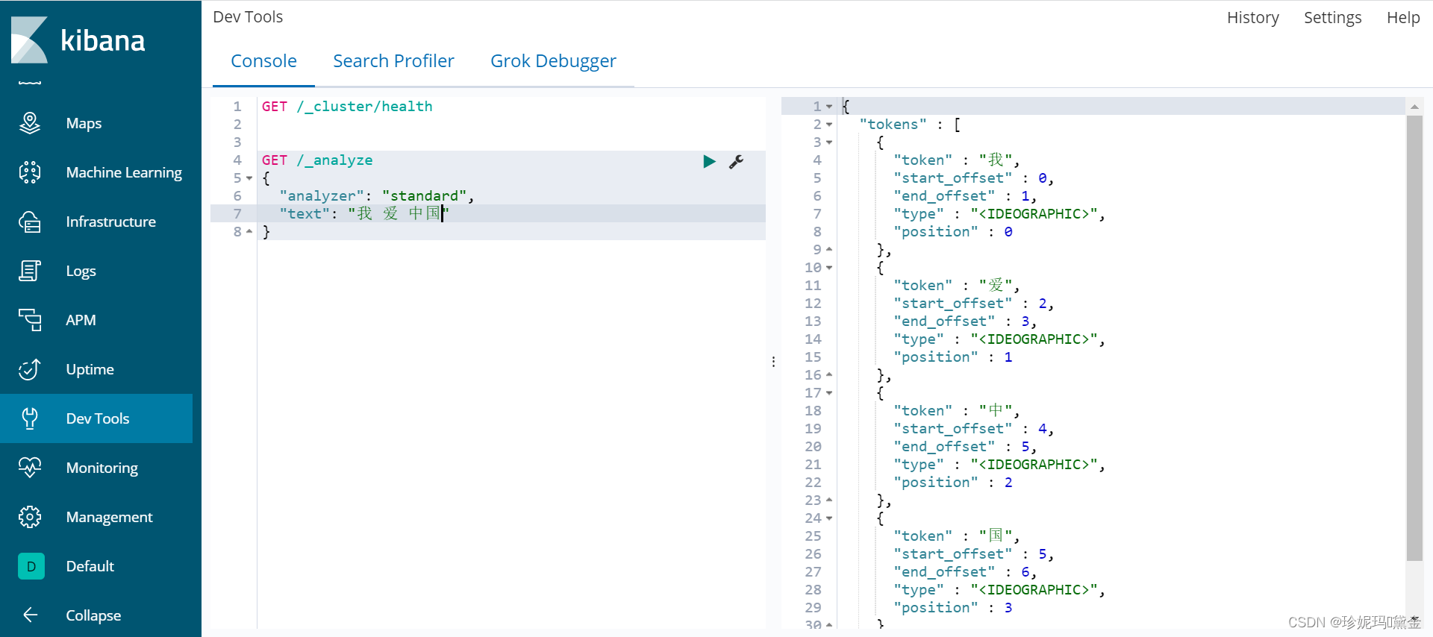Image resolution: width=1433 pixels, height=637 pixels.
Task: Collapse the request body at line 5
Action: (x=249, y=178)
